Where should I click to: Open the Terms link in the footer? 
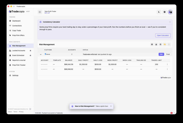(15, 112)
